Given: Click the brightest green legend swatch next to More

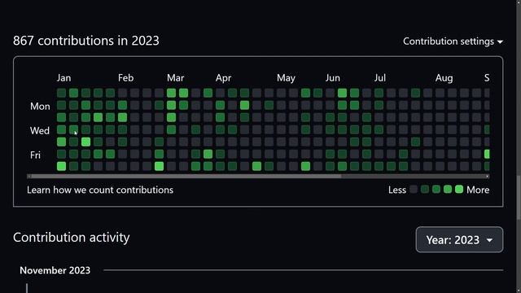Looking at the screenshot, I should [x=459, y=190].
